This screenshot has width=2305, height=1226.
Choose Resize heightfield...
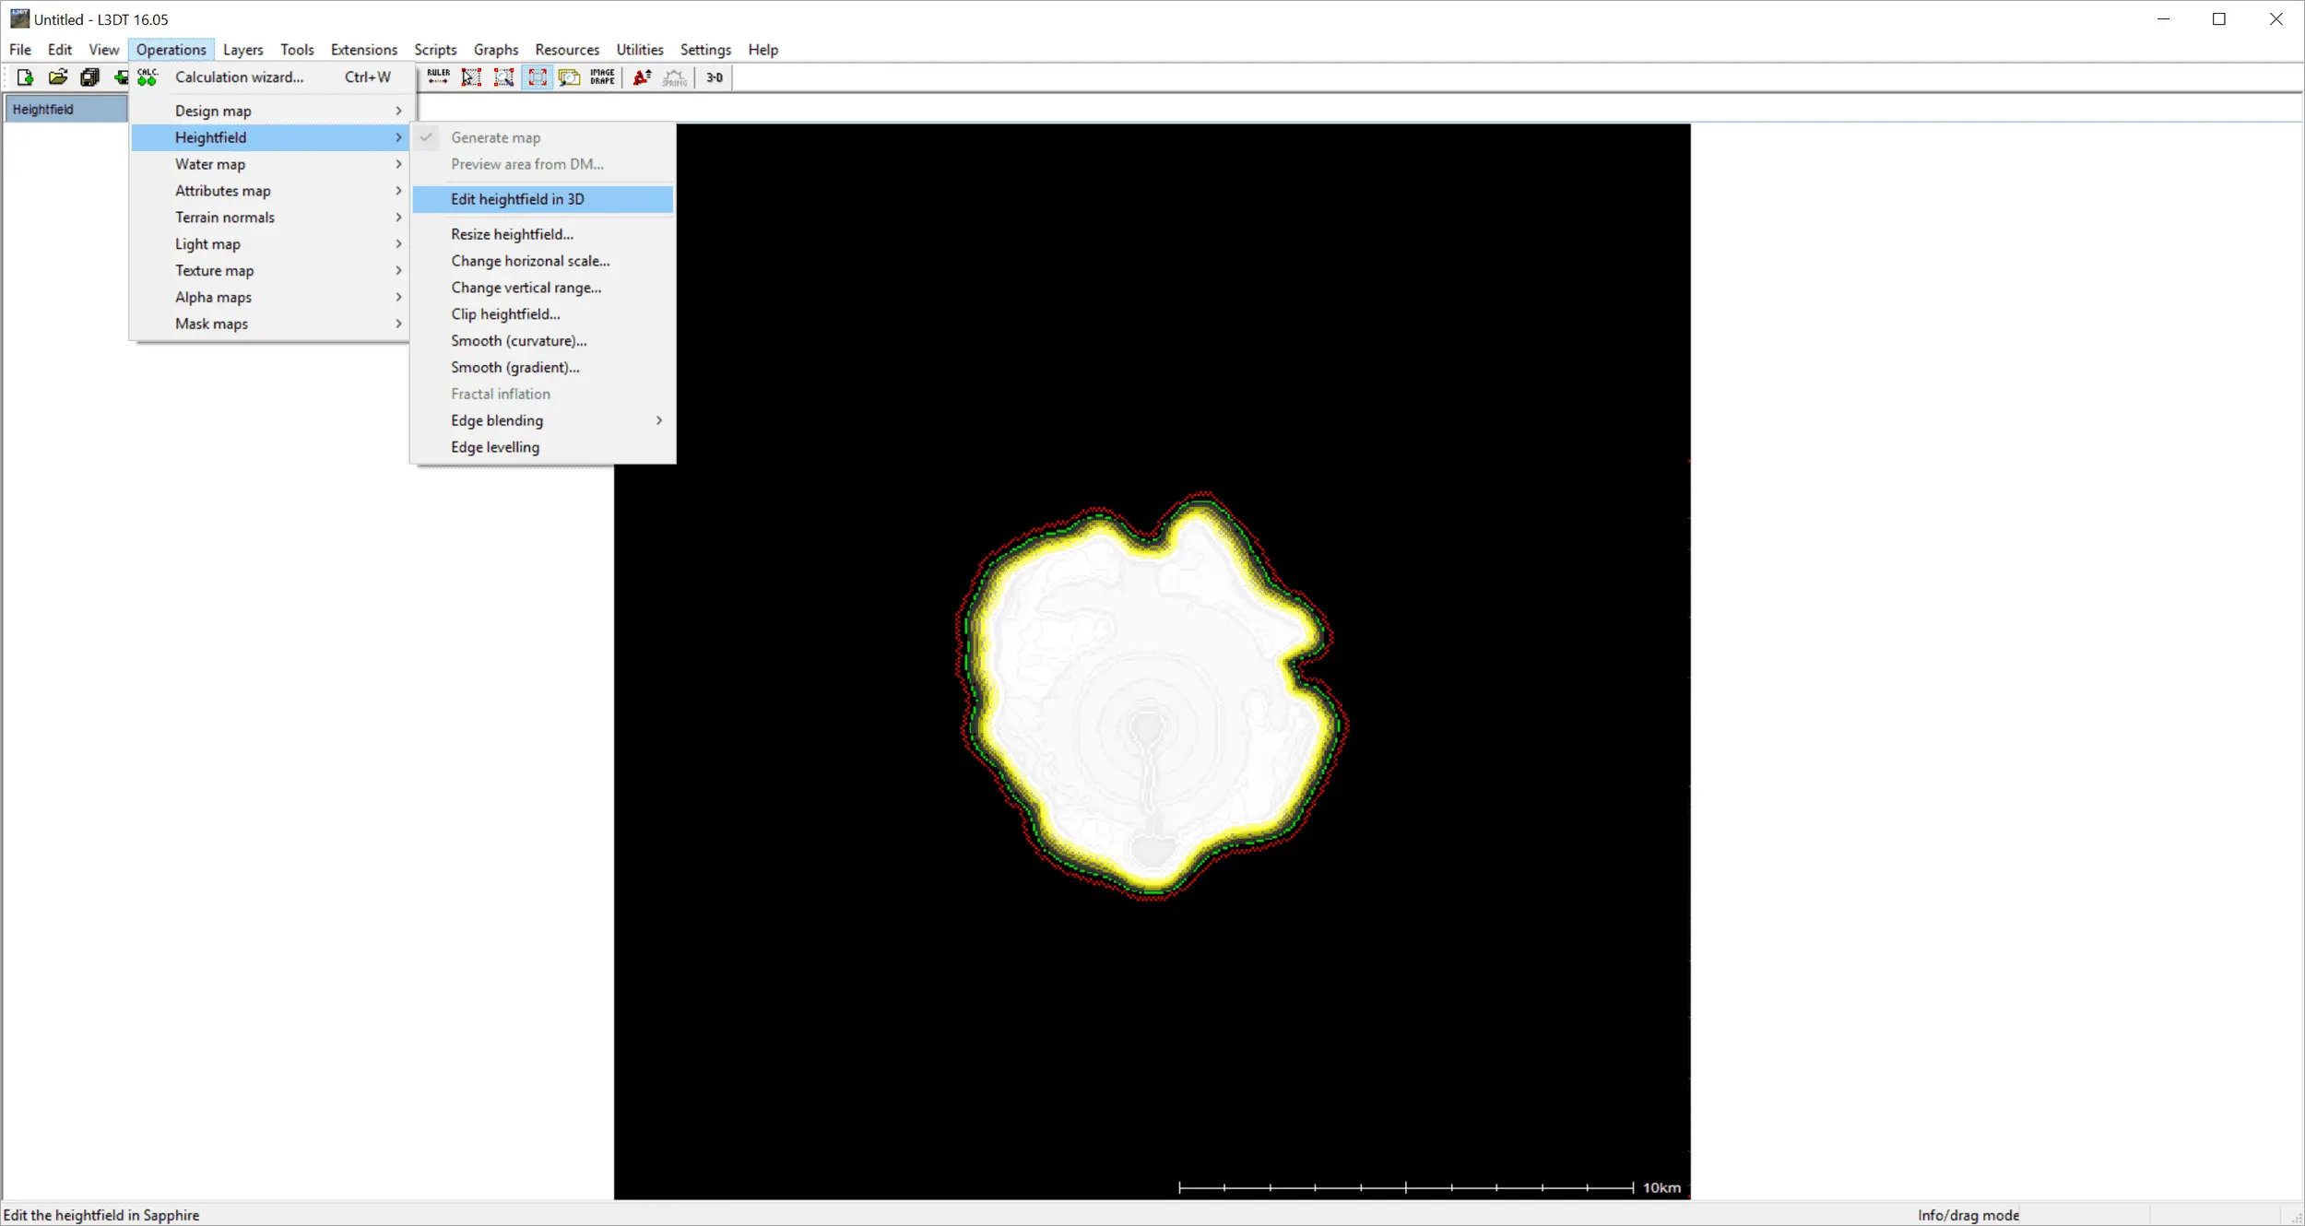(543, 234)
